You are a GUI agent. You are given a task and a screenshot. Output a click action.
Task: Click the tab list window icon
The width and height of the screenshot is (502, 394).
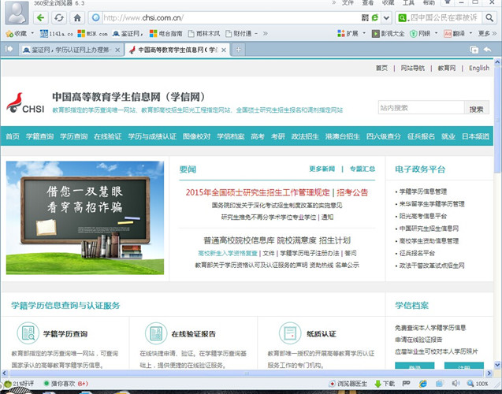(474, 50)
